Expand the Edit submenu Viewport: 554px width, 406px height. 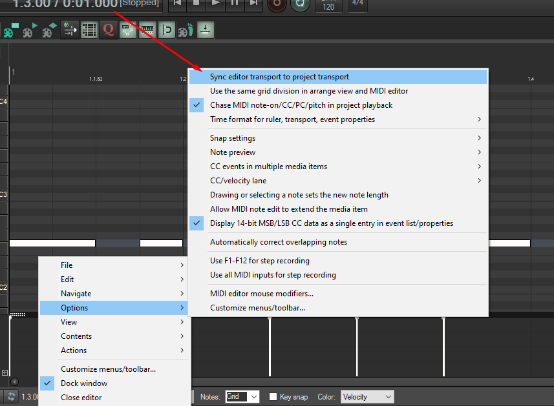[x=115, y=279]
